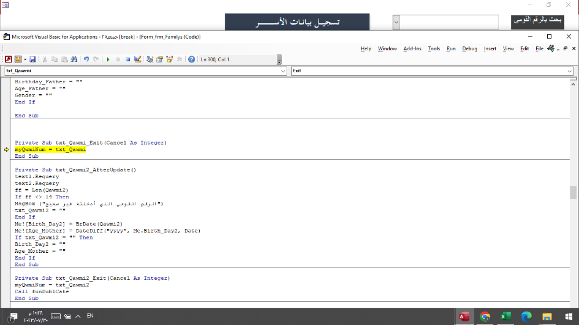
Task: Save the project with the floppy disk icon
Action: pyautogui.click(x=32, y=60)
